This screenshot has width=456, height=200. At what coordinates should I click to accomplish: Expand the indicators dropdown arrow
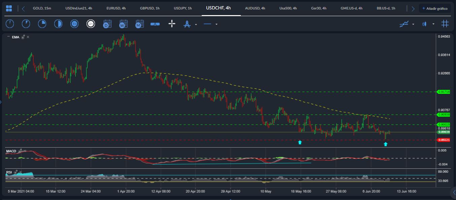(x=413, y=24)
